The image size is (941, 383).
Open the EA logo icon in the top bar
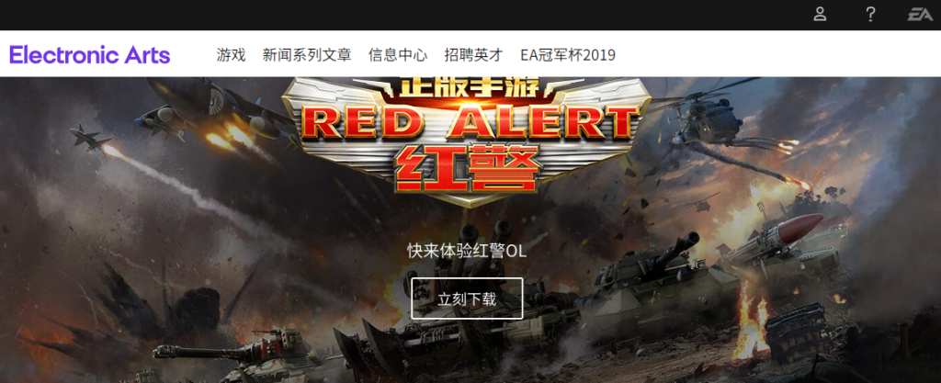920,15
